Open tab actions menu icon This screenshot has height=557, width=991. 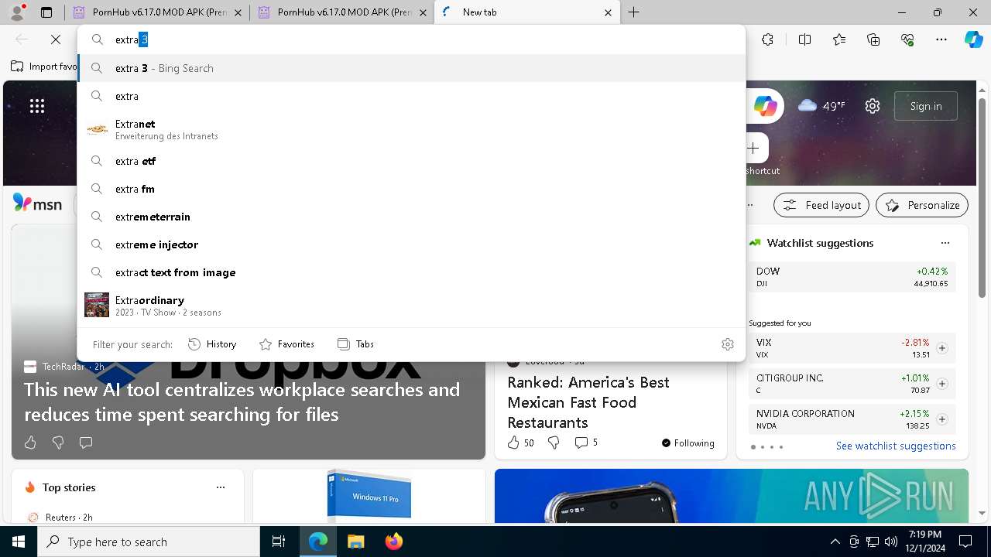tap(46, 12)
